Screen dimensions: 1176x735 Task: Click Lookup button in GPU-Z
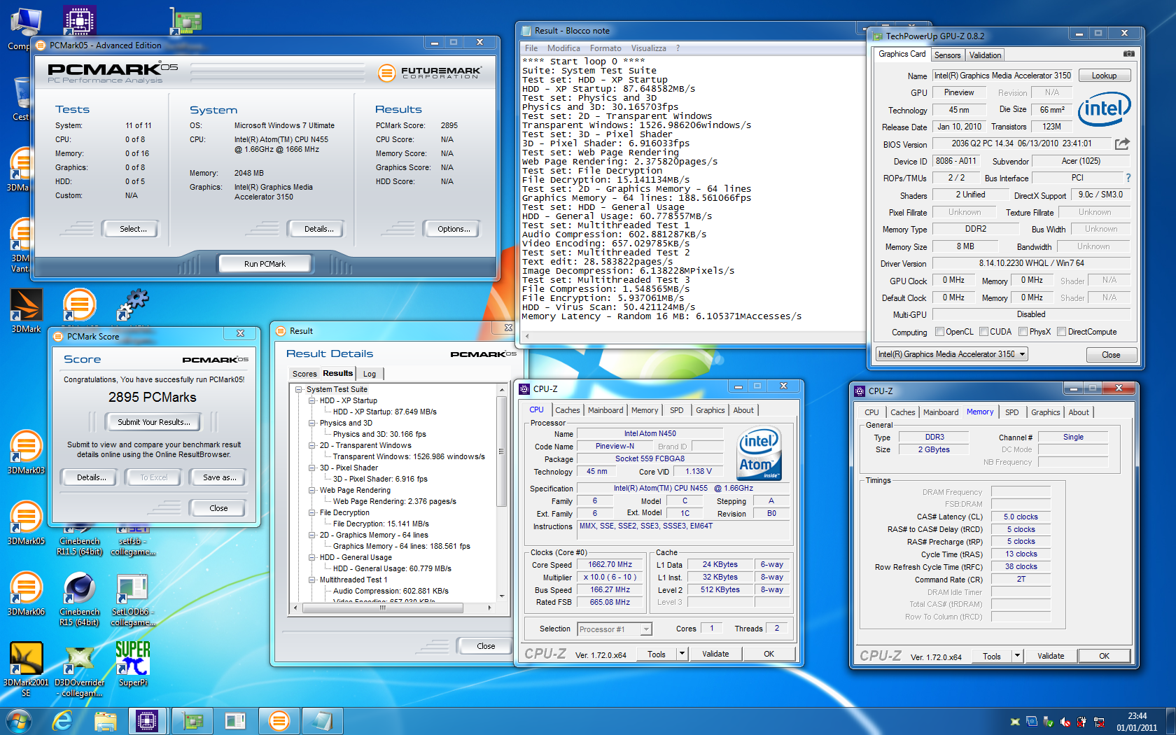[1104, 76]
